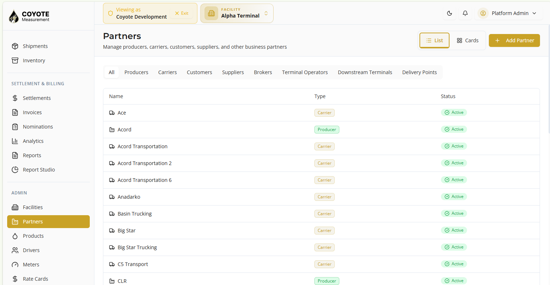
Task: Open the C5 Transport partner row
Action: click(x=321, y=264)
